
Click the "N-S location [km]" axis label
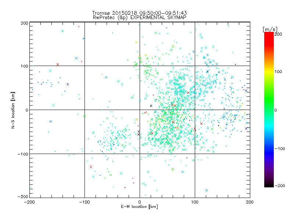click(13, 110)
